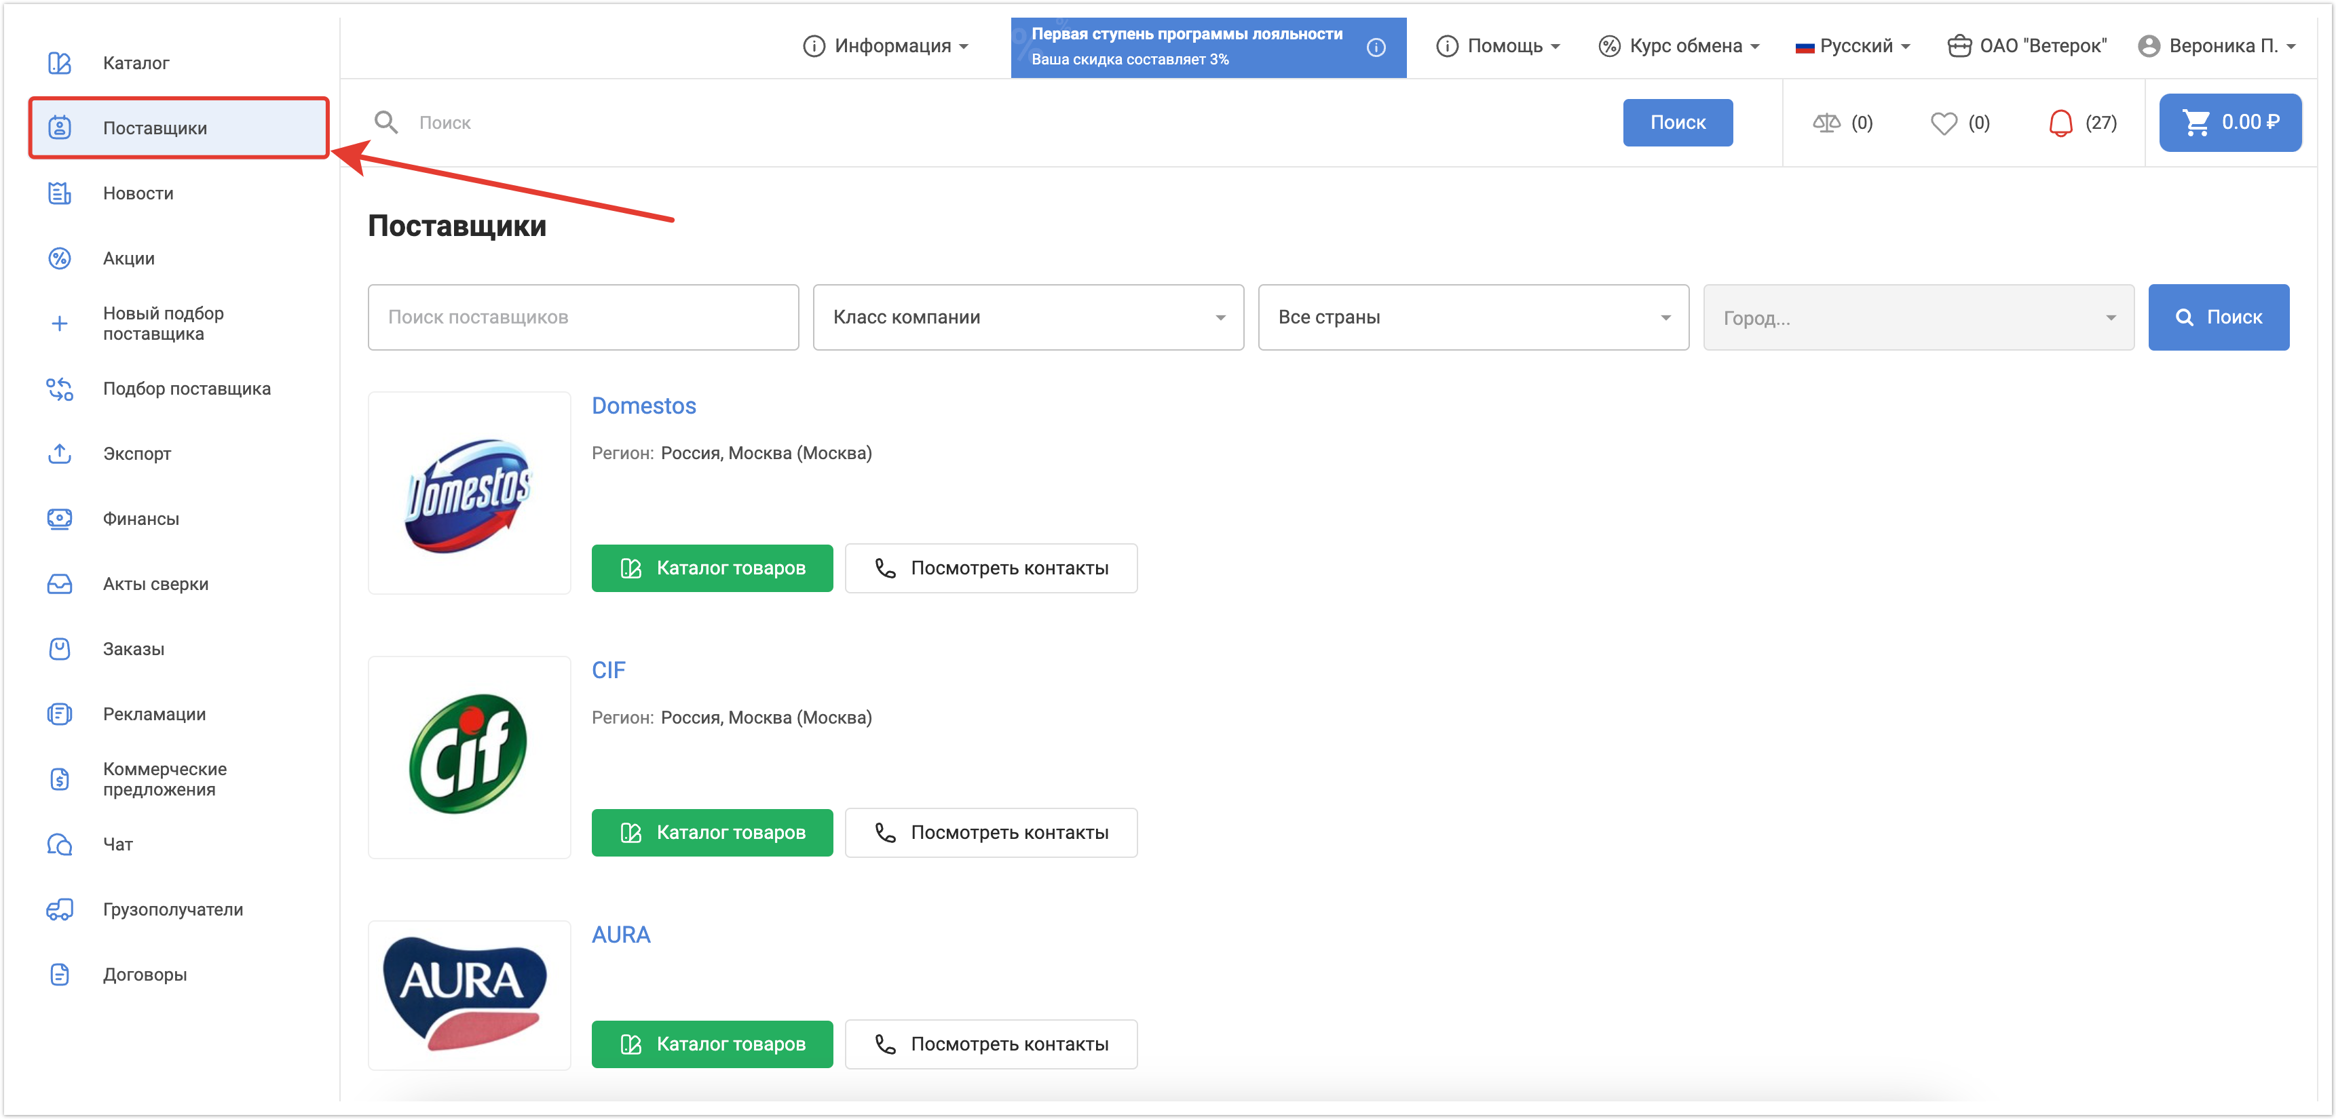Open Каталог товаров for Domestos
Screen dimensions: 2336x1119
[x=712, y=568]
